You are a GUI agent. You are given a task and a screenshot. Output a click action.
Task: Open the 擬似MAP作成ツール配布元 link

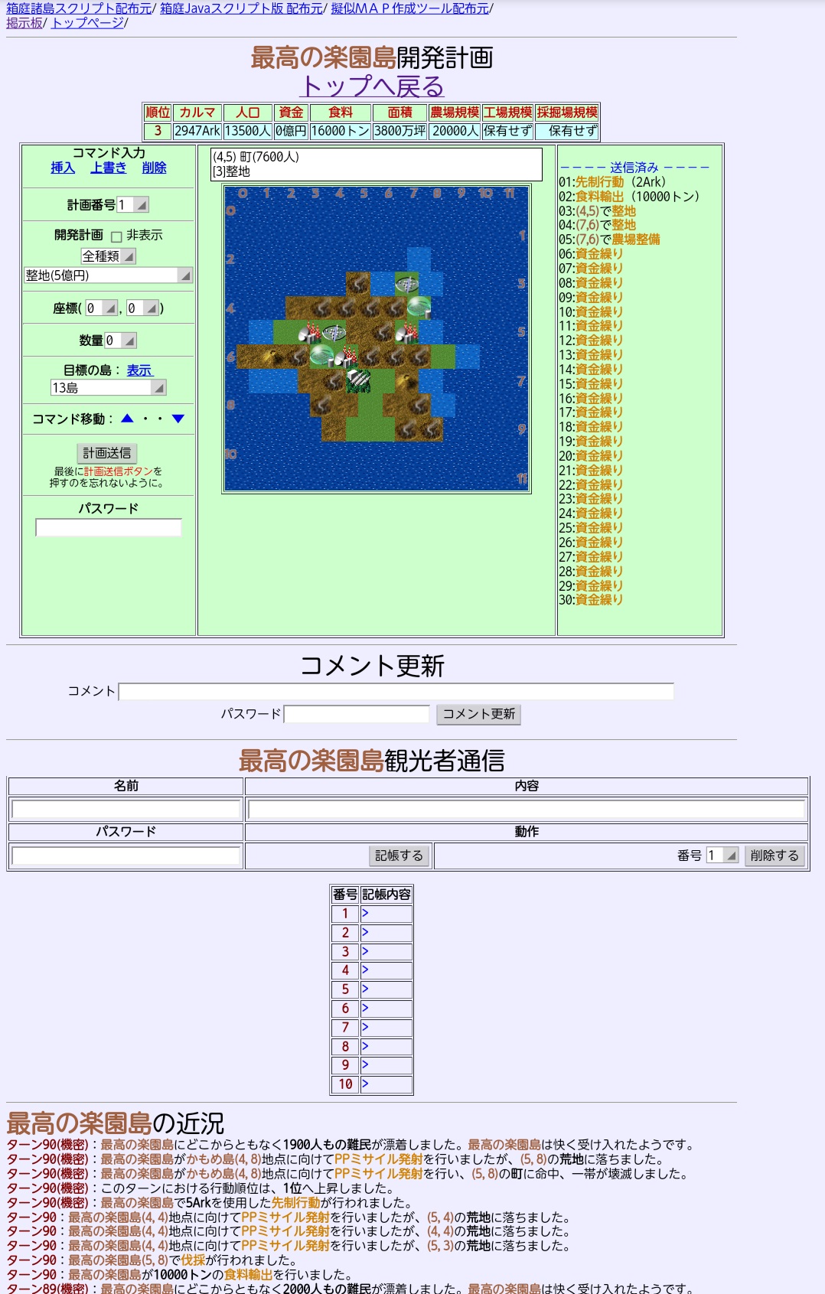click(x=410, y=8)
